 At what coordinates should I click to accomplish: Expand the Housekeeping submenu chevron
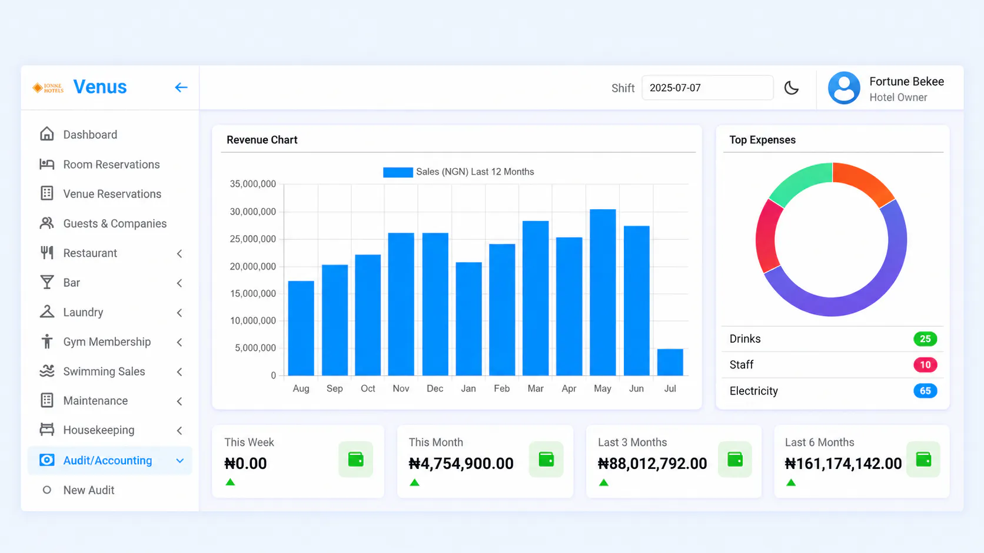pyautogui.click(x=179, y=430)
